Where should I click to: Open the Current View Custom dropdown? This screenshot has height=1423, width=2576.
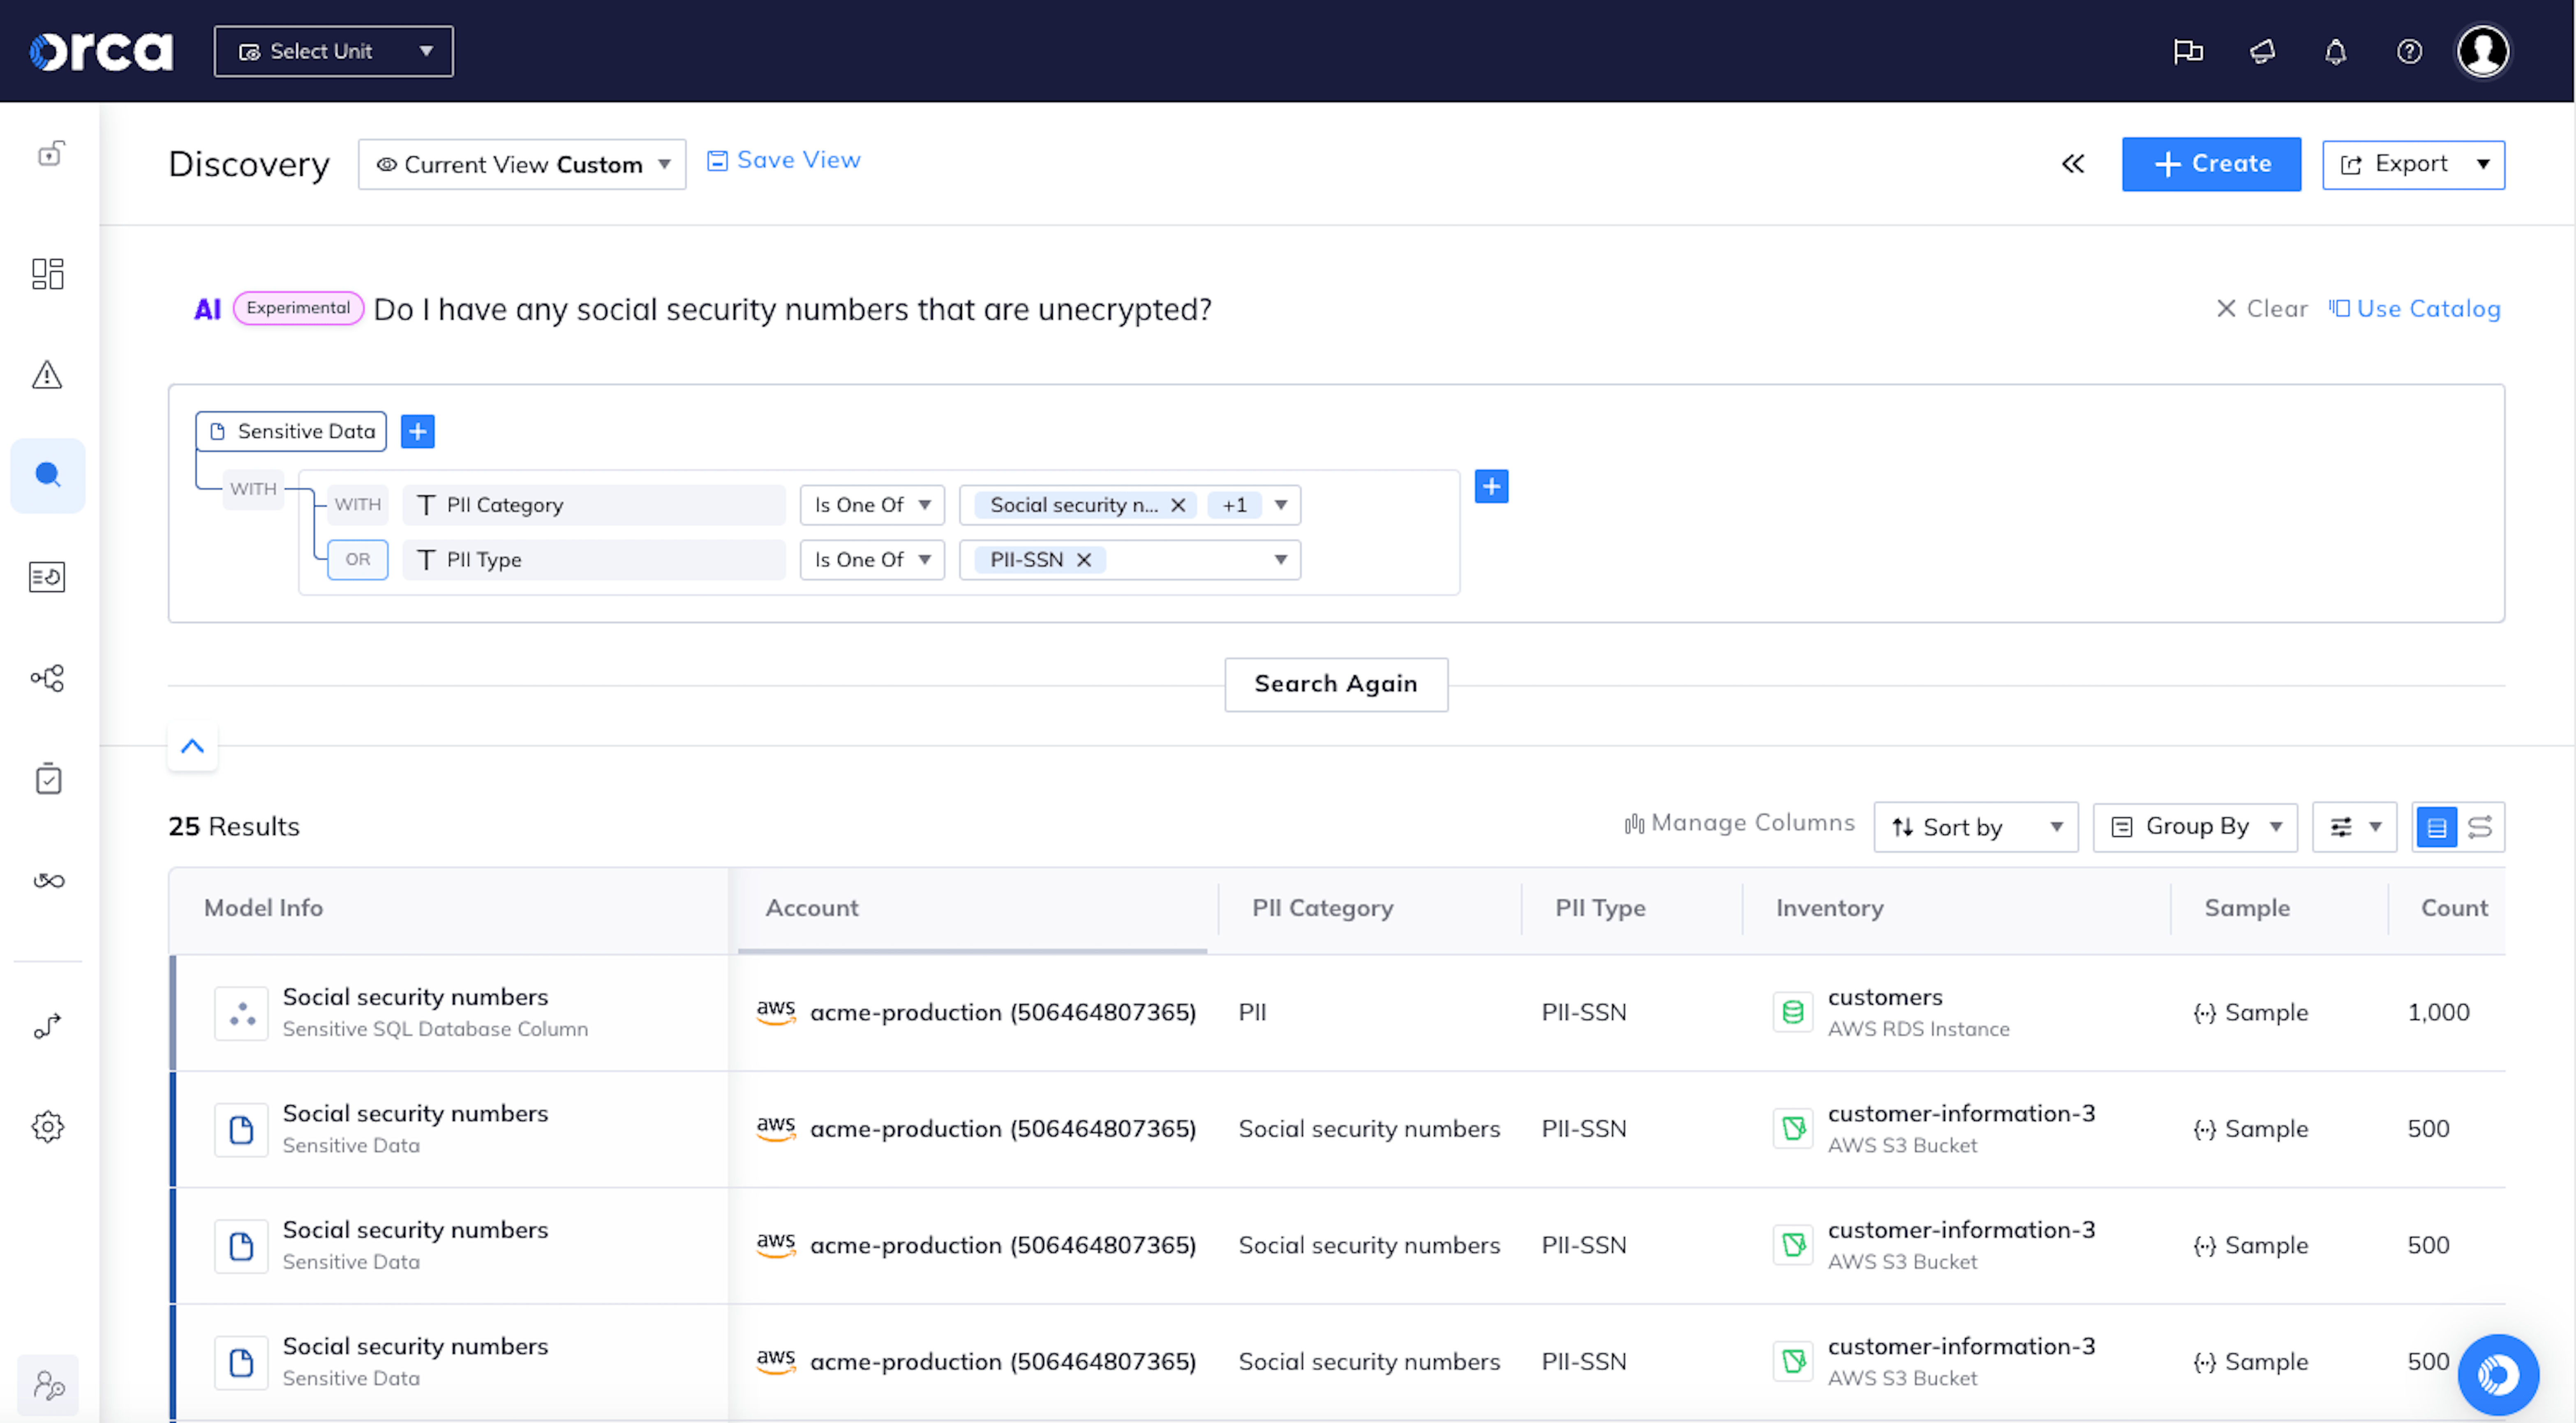pos(521,164)
